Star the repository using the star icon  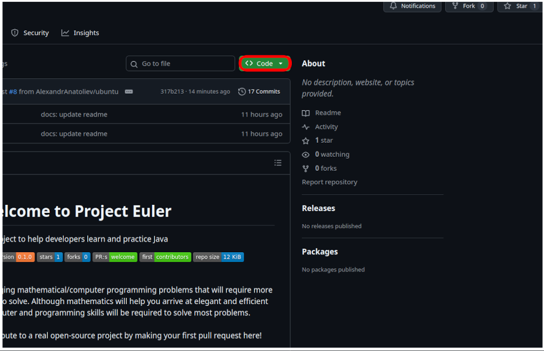tap(507, 6)
